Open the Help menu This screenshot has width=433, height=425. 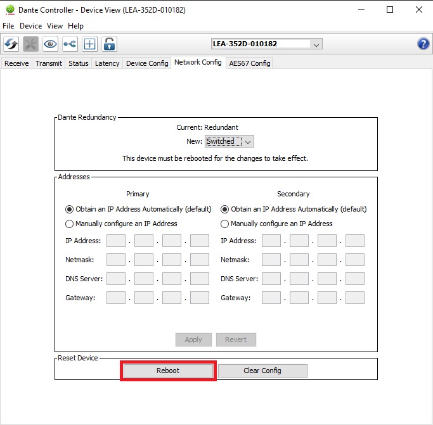(75, 26)
